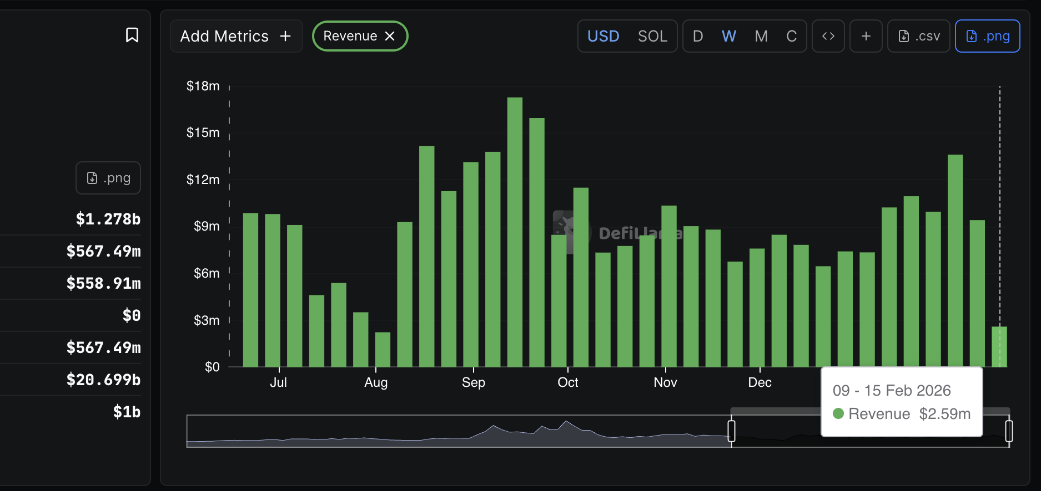
Task: Click the left panel .png download button
Action: point(108,178)
